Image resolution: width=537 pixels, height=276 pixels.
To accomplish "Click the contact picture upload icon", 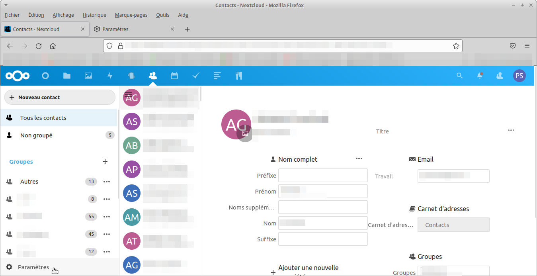I will click(245, 134).
